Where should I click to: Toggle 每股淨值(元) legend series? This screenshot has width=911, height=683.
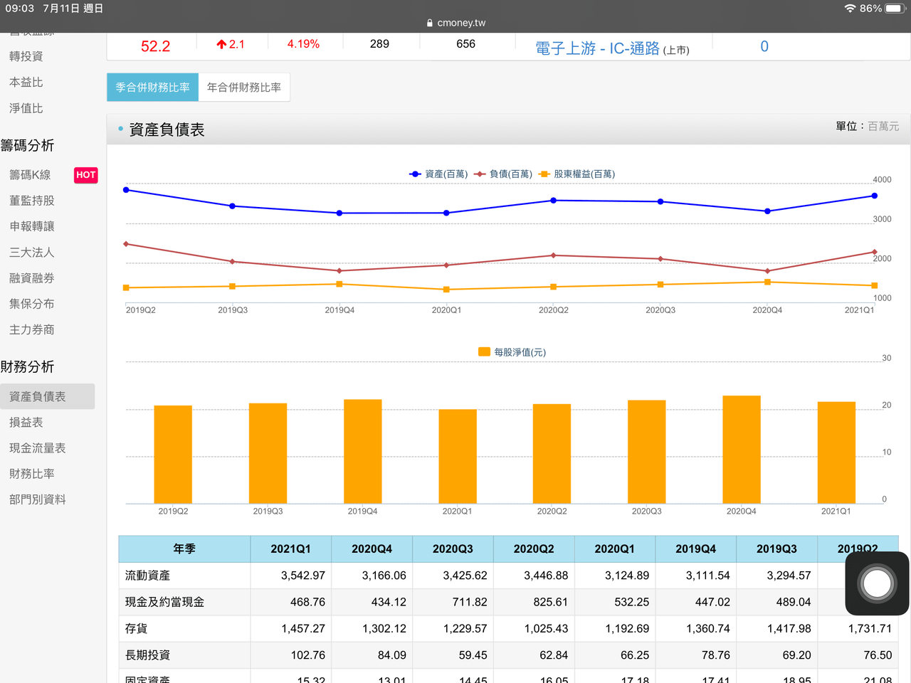512,352
